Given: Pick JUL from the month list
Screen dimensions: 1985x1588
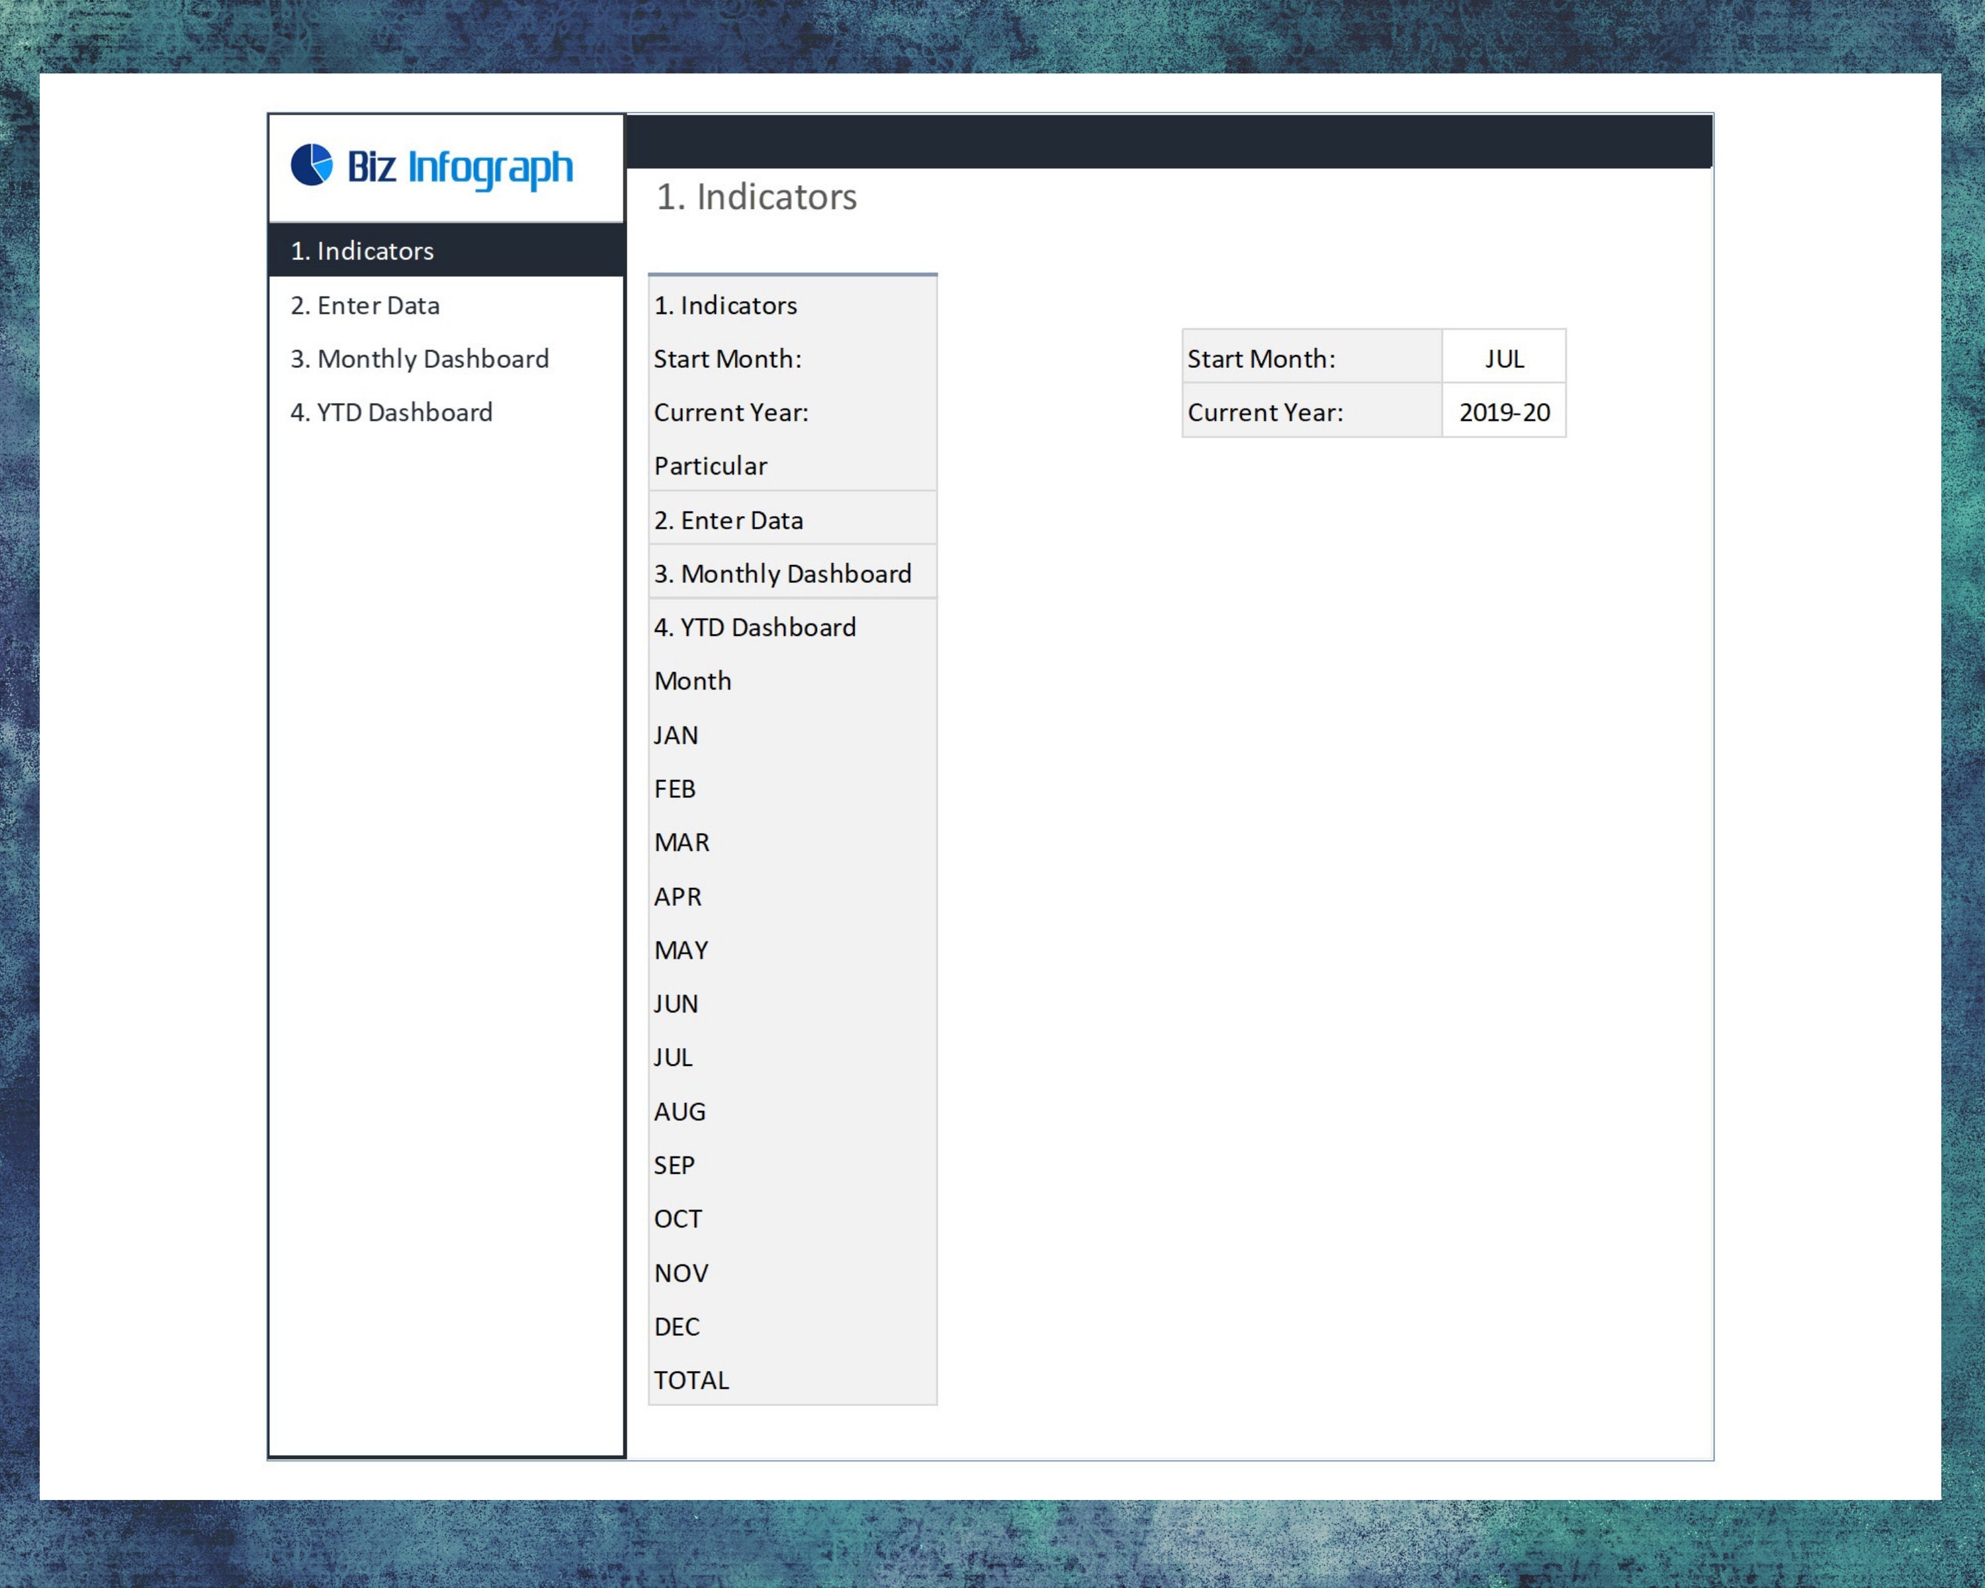Looking at the screenshot, I should coord(673,1057).
